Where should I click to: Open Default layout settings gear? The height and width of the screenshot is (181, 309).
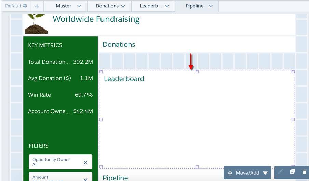tap(25, 6)
